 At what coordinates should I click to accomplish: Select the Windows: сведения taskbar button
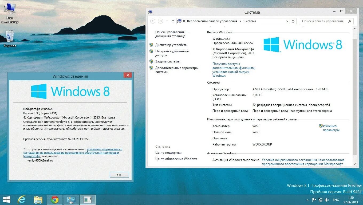[88, 200]
